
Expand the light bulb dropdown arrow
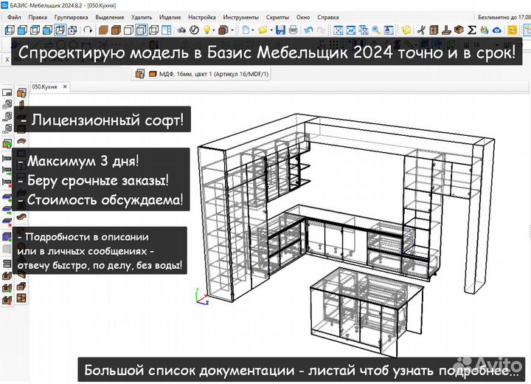pyautogui.click(x=214, y=30)
